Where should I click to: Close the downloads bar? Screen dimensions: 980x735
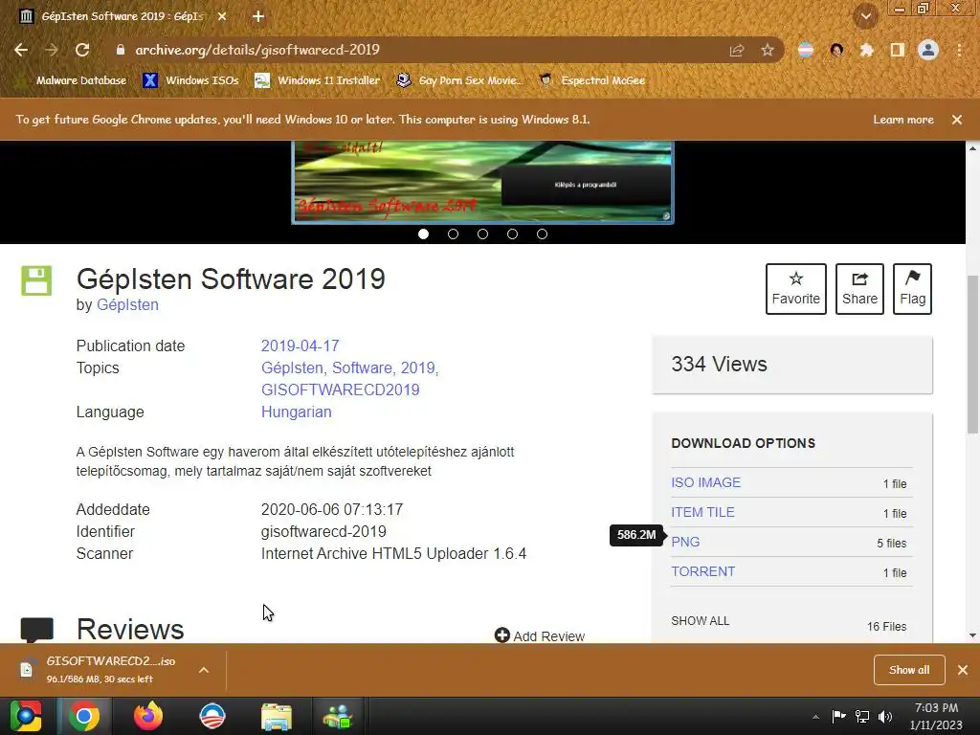[x=963, y=670]
